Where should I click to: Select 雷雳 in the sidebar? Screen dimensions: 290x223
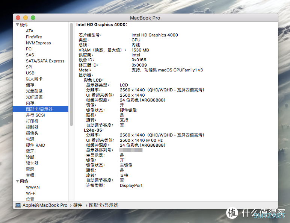click(30, 169)
